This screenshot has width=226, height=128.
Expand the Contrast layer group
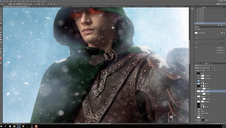198,111
